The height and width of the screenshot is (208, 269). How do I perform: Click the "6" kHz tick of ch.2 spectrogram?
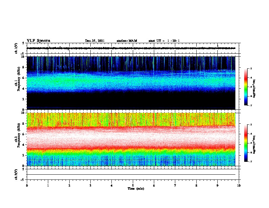click(24, 134)
